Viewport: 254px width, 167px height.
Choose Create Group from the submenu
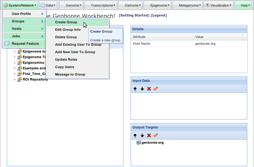point(66,22)
